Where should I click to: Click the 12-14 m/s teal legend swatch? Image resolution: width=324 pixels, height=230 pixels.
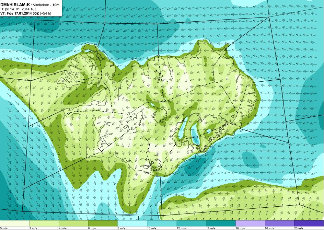[x=191, y=224]
